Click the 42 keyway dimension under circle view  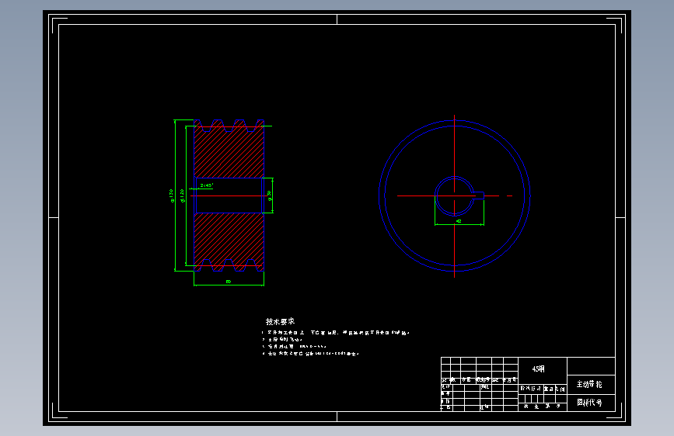[x=459, y=221]
